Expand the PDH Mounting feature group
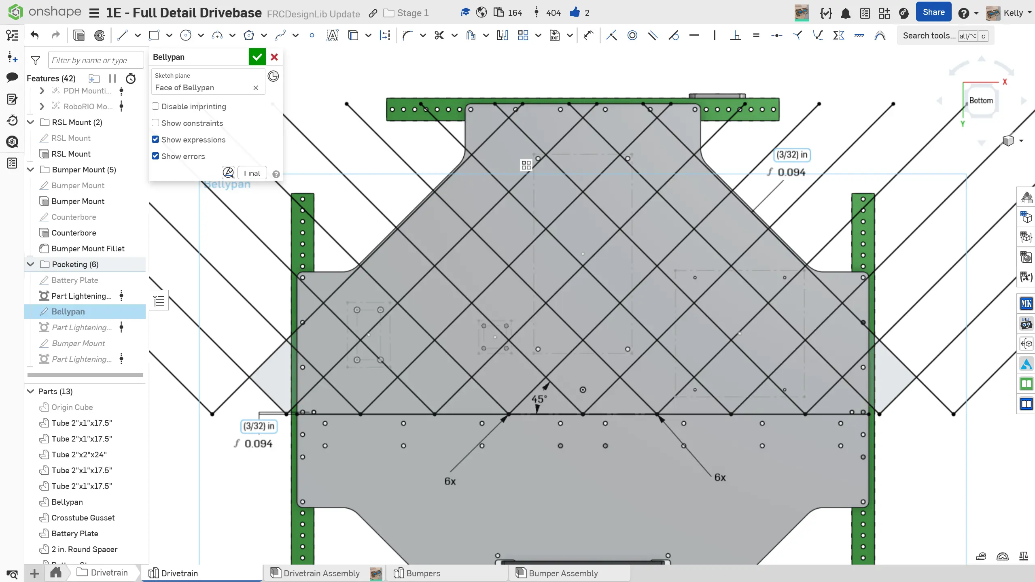 pyautogui.click(x=42, y=91)
